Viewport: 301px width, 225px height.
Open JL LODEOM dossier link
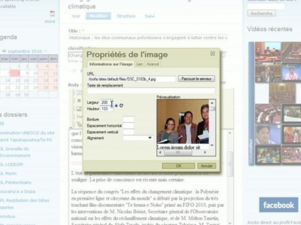[x=12, y=164]
